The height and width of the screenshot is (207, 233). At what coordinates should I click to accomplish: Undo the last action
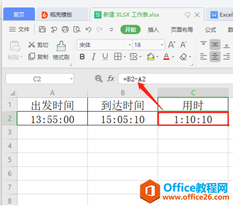pos(89,30)
